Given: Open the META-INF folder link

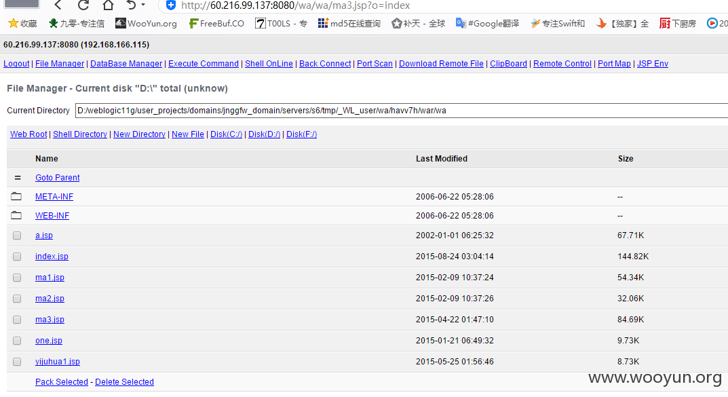Looking at the screenshot, I should click(x=54, y=196).
